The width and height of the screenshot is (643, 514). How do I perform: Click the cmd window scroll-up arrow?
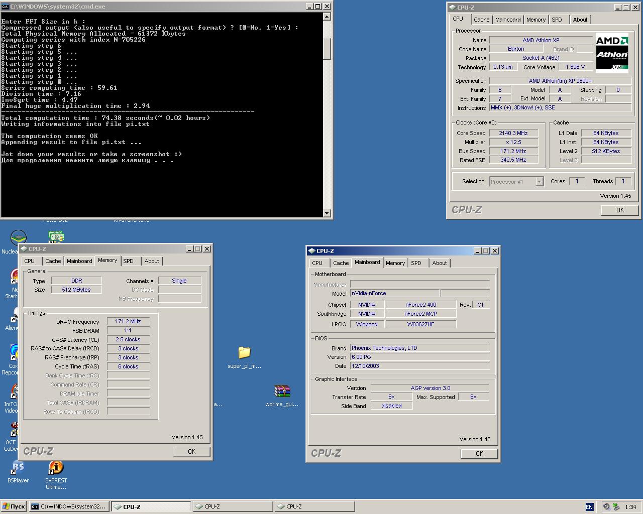click(327, 17)
